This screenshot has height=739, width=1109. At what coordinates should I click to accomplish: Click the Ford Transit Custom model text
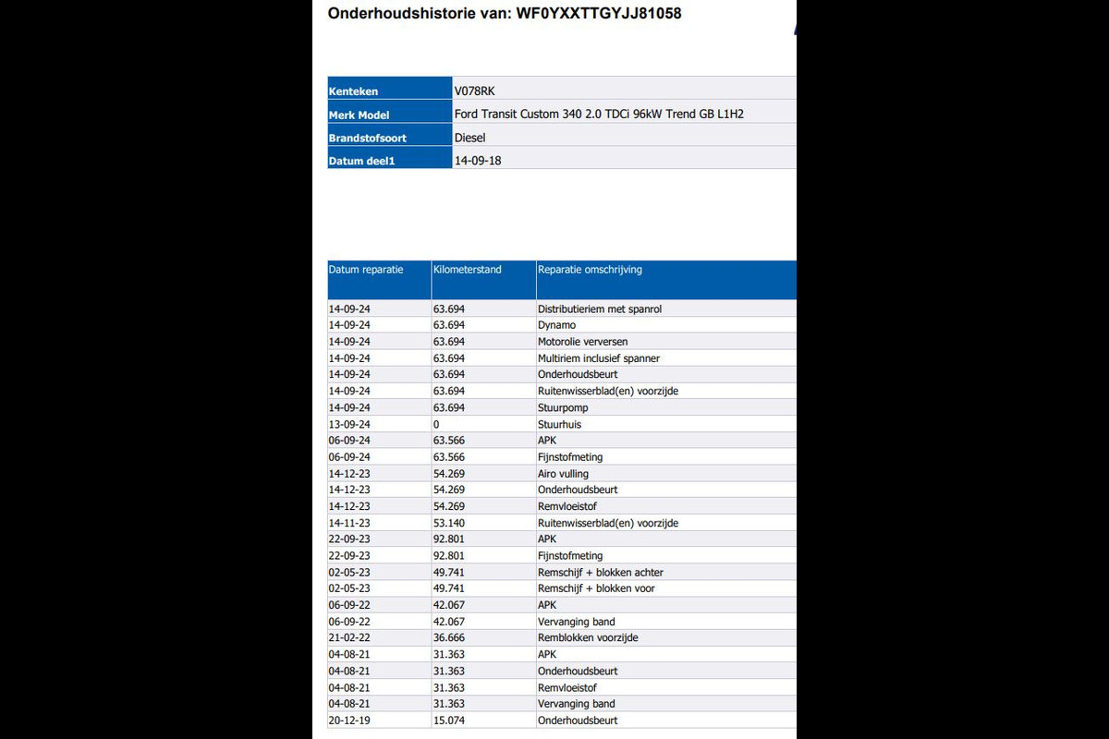coord(599,115)
